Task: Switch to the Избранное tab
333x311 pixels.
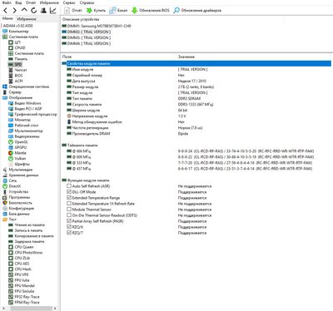Action: (27, 19)
